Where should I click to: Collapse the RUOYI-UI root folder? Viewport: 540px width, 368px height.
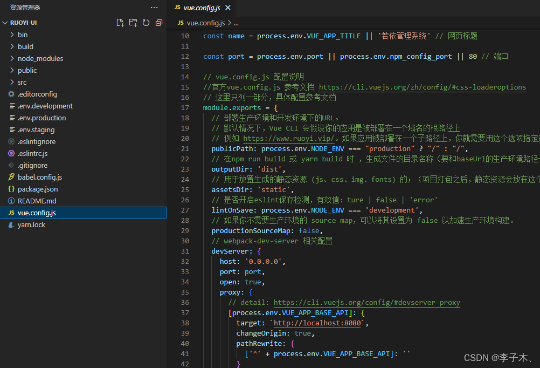click(x=5, y=23)
